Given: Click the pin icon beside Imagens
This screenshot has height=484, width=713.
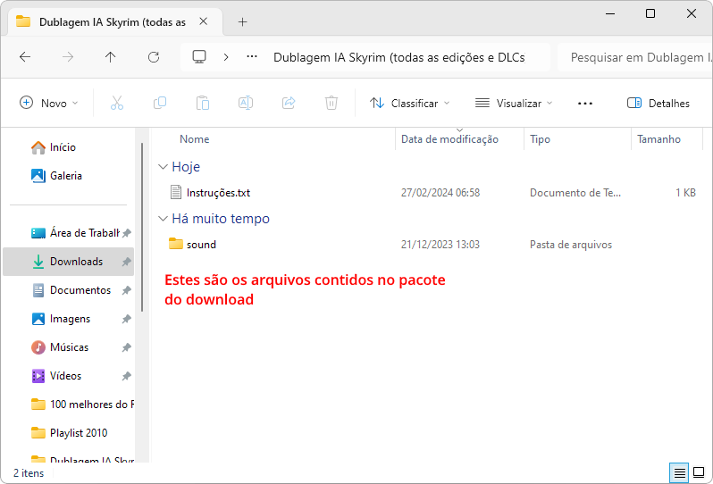Looking at the screenshot, I should coord(126,319).
